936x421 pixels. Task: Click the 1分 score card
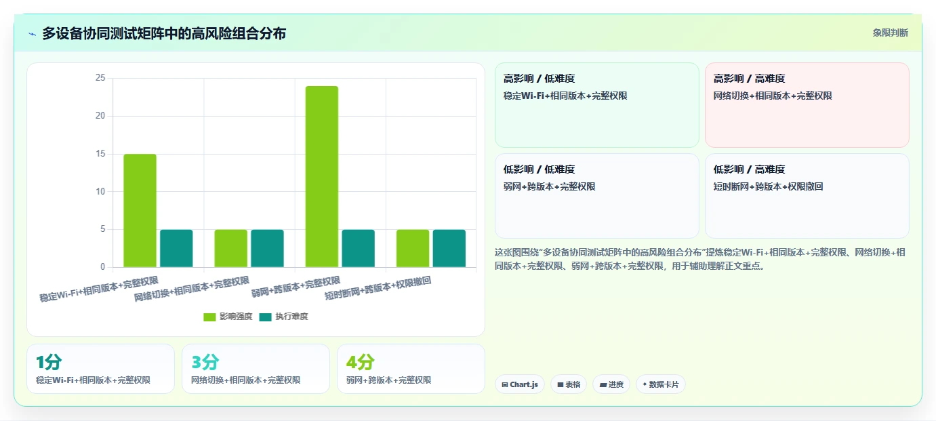101,369
